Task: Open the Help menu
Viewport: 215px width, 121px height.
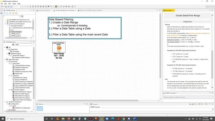Action: [x=19, y=4]
